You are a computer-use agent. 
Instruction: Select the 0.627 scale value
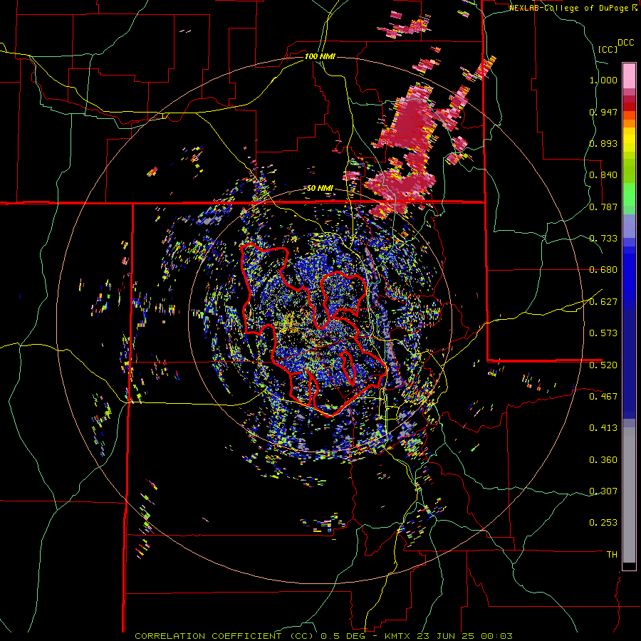coord(603,302)
